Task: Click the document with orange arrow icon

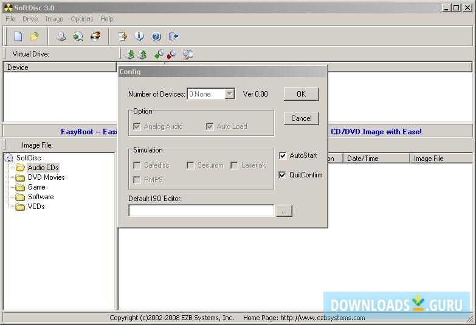Action: 123,36
